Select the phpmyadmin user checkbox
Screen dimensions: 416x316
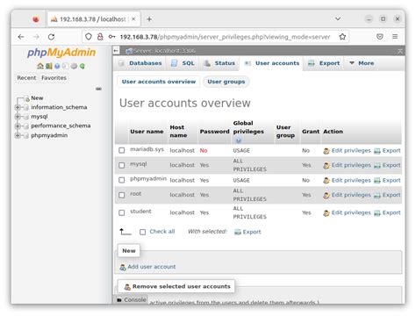coord(122,180)
